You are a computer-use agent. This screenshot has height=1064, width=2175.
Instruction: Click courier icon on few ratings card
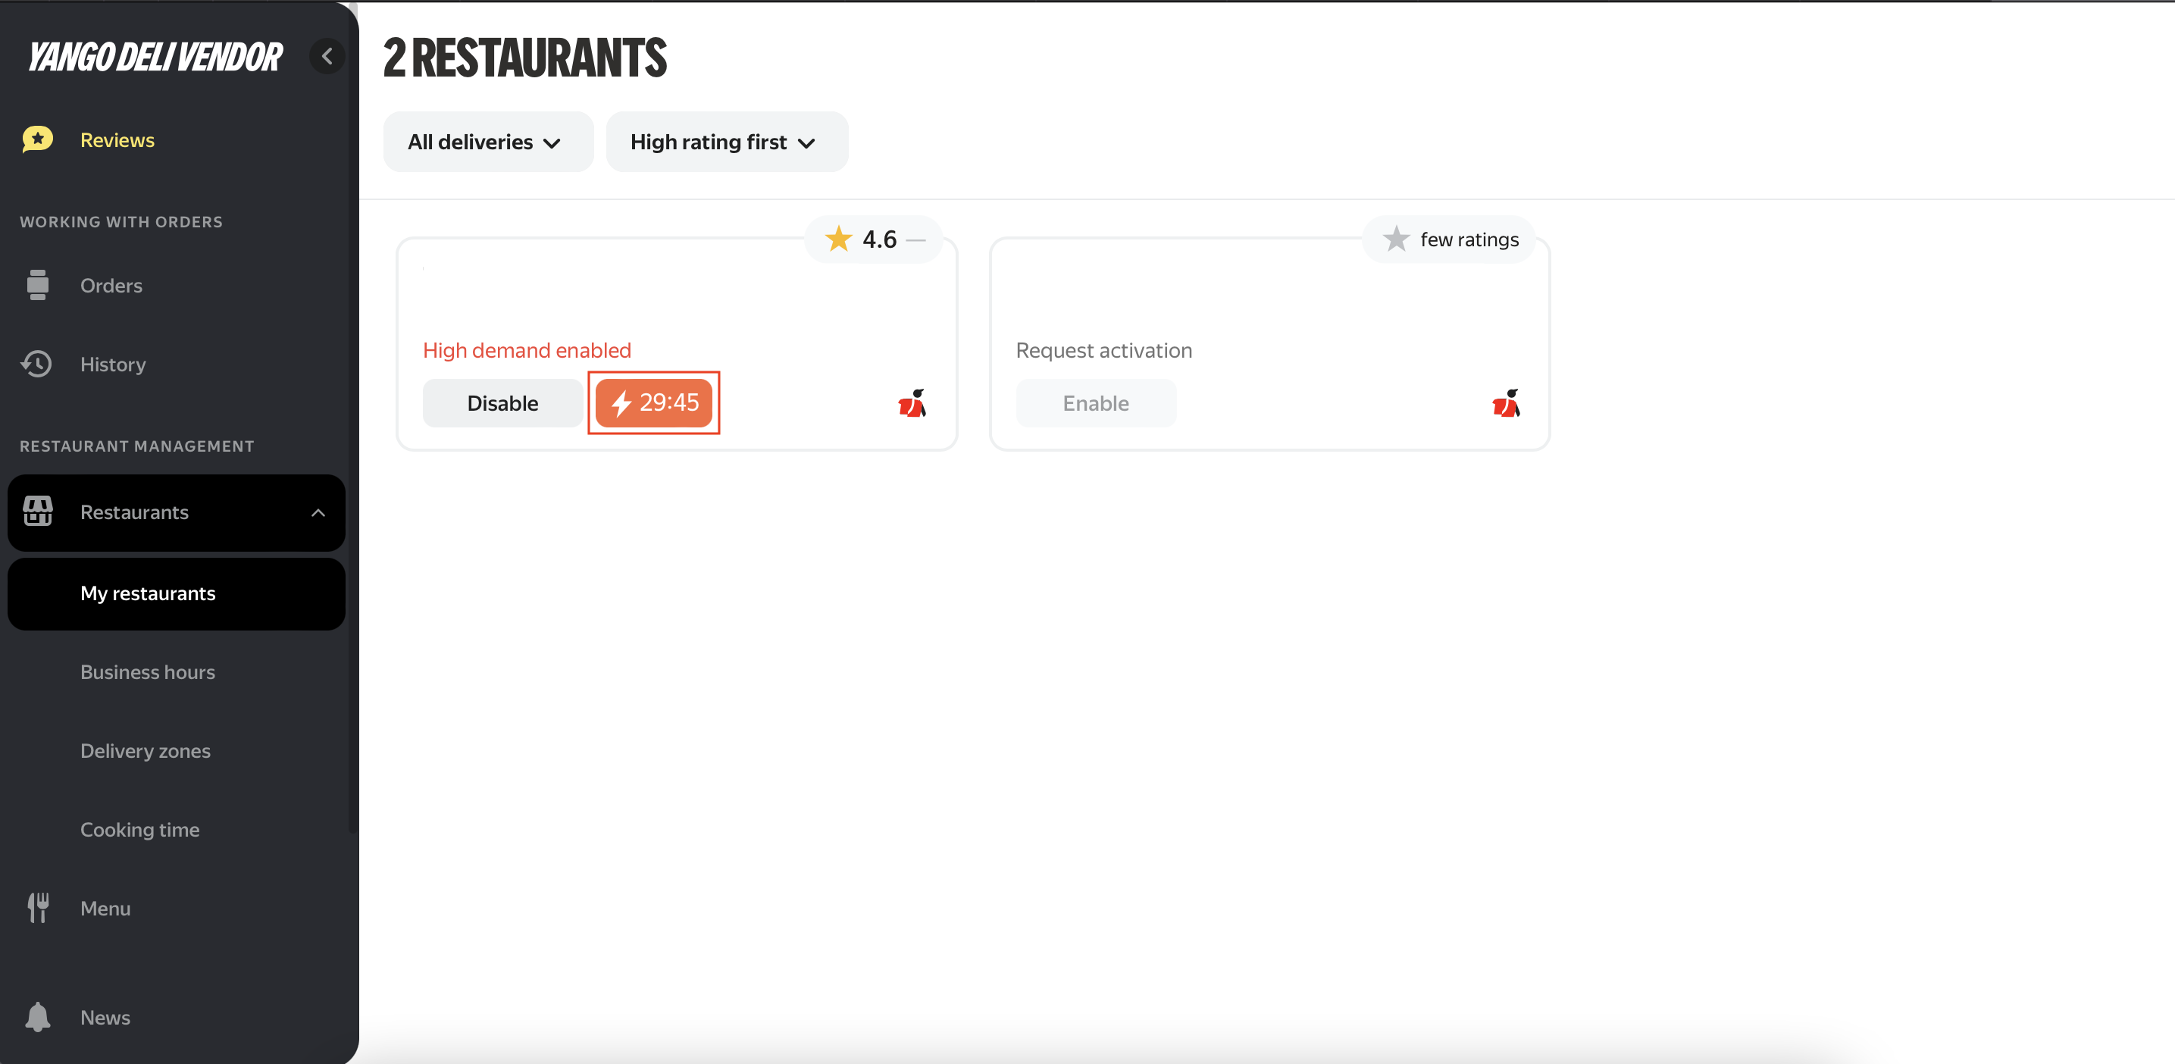coord(1507,404)
